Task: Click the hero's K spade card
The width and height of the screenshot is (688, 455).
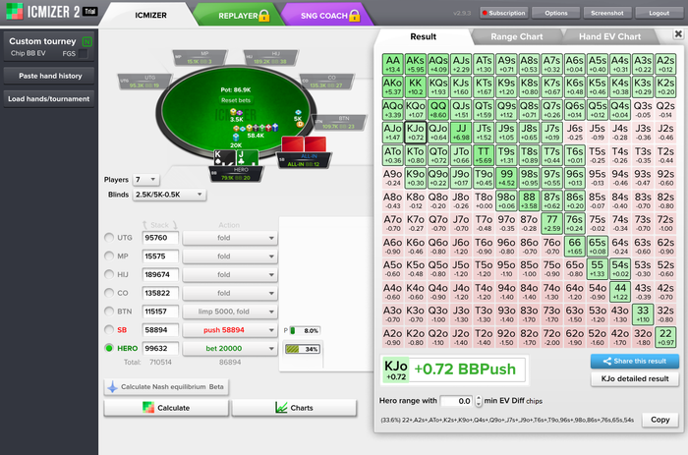Action: tap(224, 158)
